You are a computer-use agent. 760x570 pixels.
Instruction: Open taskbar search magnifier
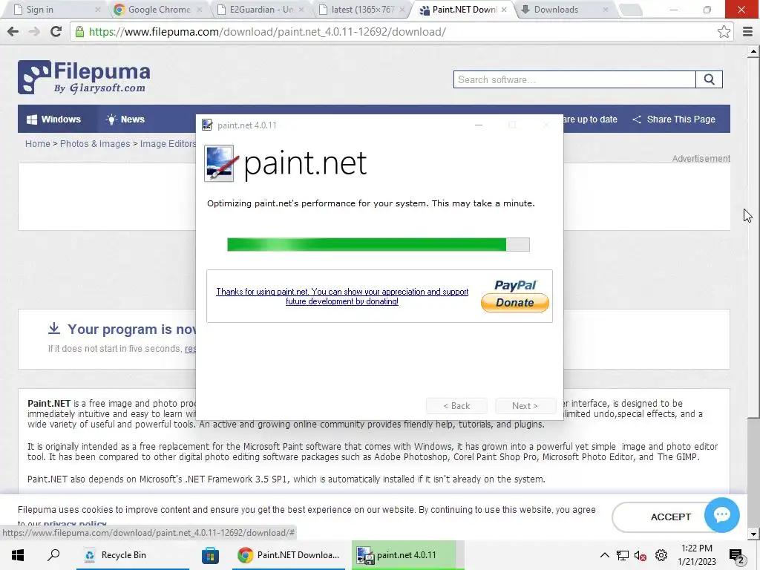(x=53, y=555)
